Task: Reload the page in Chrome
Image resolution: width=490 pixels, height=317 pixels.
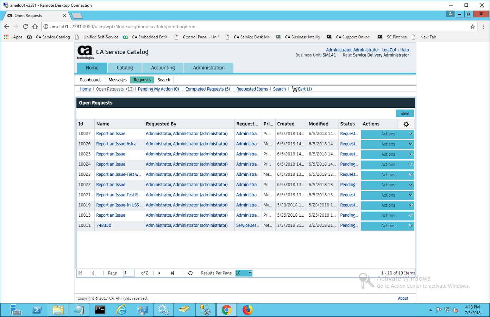Action: coord(25,26)
